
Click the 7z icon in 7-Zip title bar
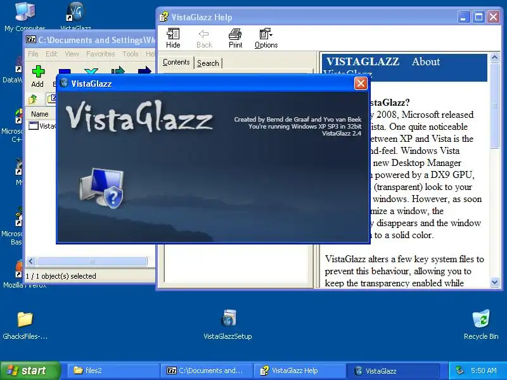31,40
